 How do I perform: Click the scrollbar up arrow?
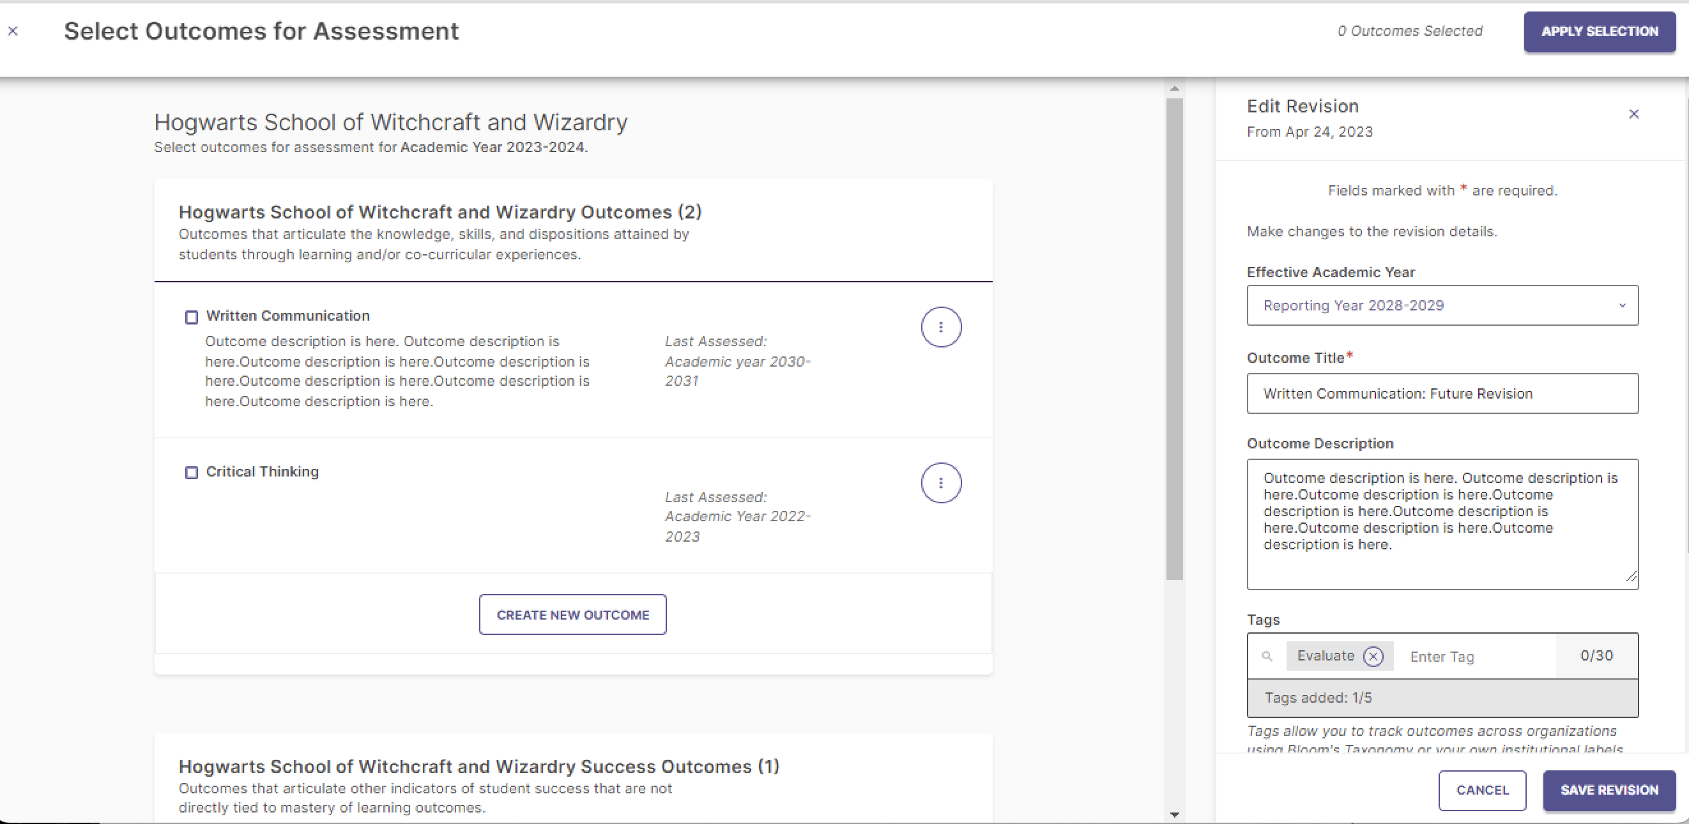(x=1174, y=89)
